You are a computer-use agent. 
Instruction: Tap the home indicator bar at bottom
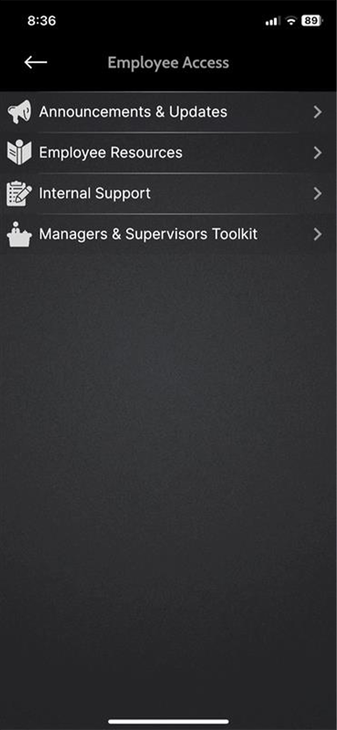tap(168, 721)
